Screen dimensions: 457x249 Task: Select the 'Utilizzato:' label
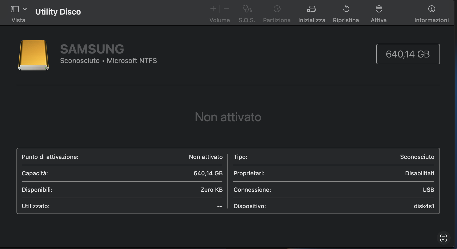[36, 206]
